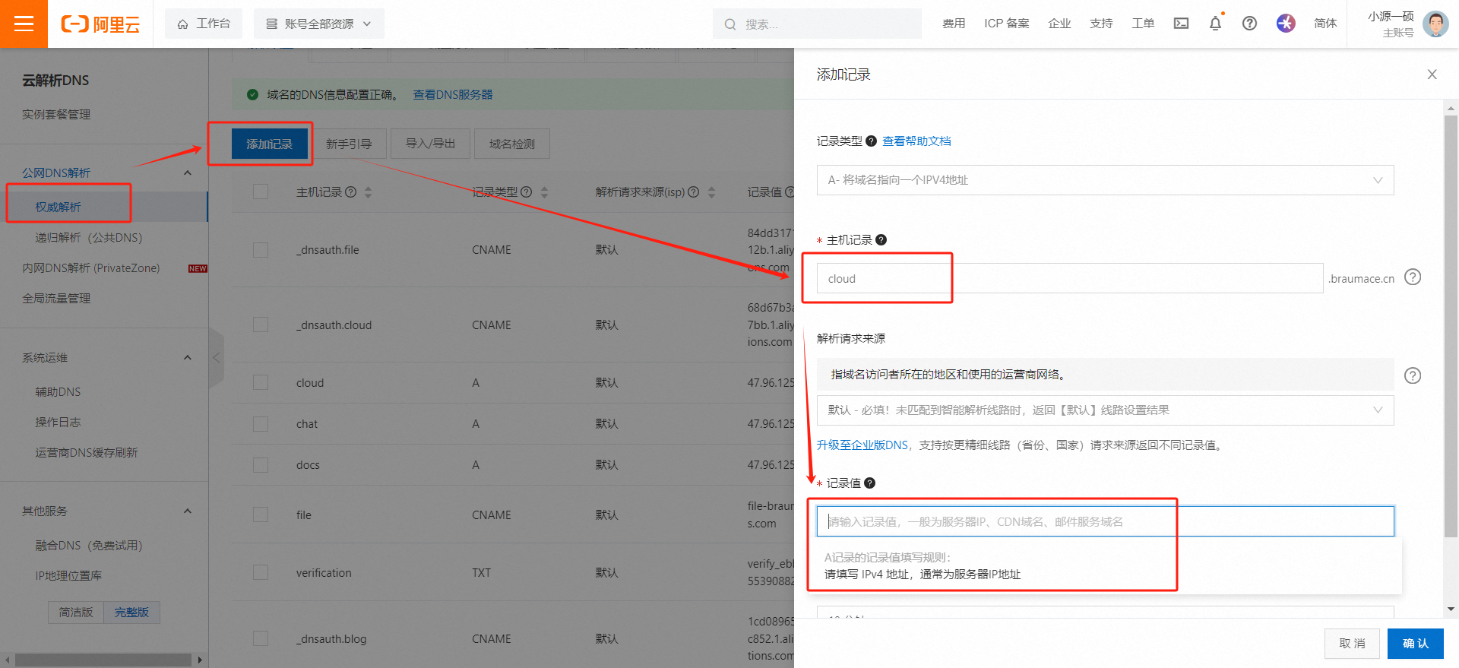Select all records header checkbox

(x=261, y=192)
